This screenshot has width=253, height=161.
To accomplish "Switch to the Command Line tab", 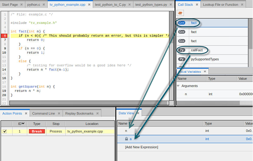I will pyautogui.click(x=43, y=113).
